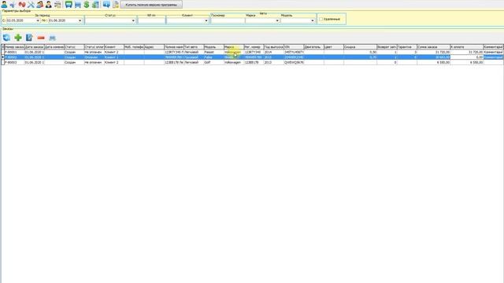Open the two-people users icon

(x=39, y=5)
